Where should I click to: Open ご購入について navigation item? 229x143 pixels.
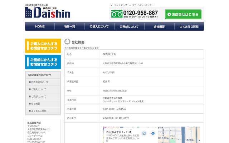pos(99,26)
